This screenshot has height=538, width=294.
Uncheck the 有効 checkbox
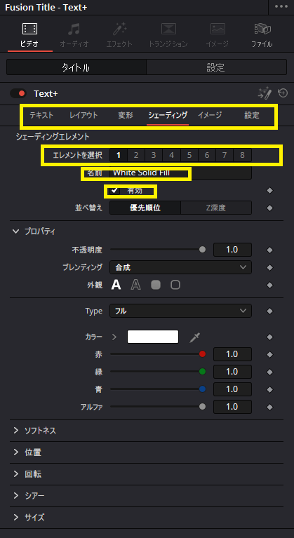[114, 190]
